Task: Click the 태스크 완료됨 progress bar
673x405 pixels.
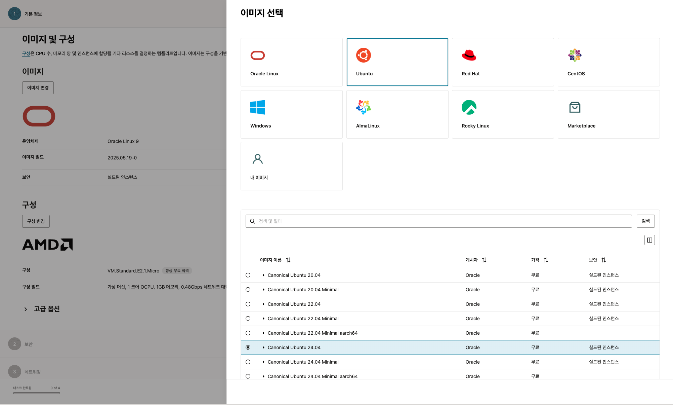Action: click(x=37, y=393)
